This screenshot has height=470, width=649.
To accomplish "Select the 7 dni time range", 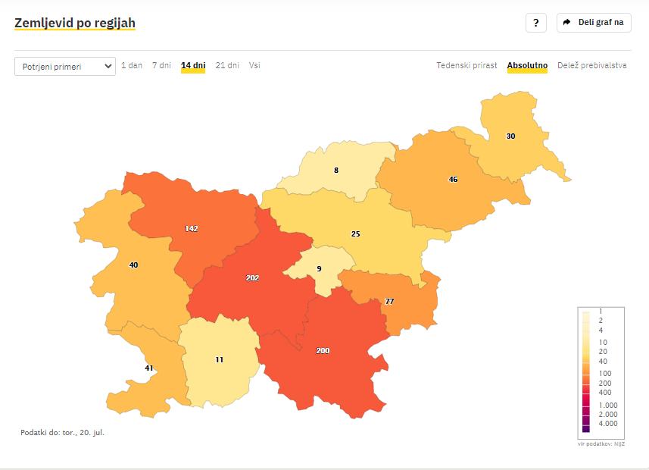I will point(161,65).
